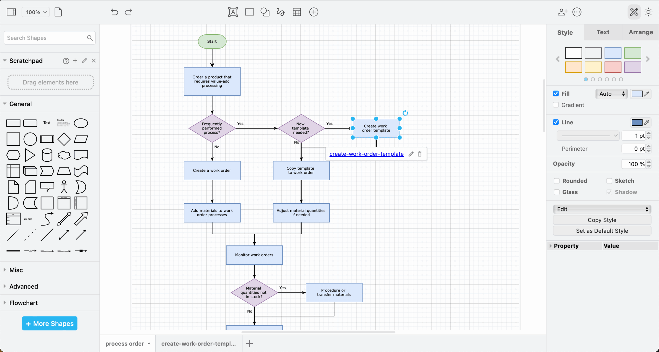
Task: Pick the green swatch in the style palette
Action: [x=633, y=53]
